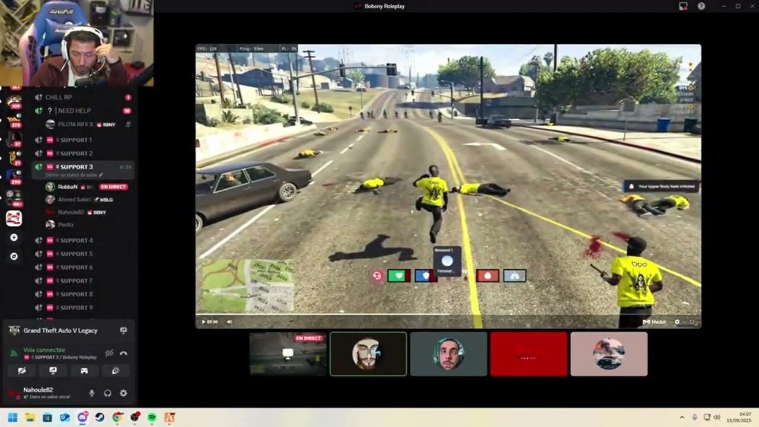This screenshot has height=427, width=759.
Task: Deafen audio with the headphones icon
Action: [x=107, y=393]
